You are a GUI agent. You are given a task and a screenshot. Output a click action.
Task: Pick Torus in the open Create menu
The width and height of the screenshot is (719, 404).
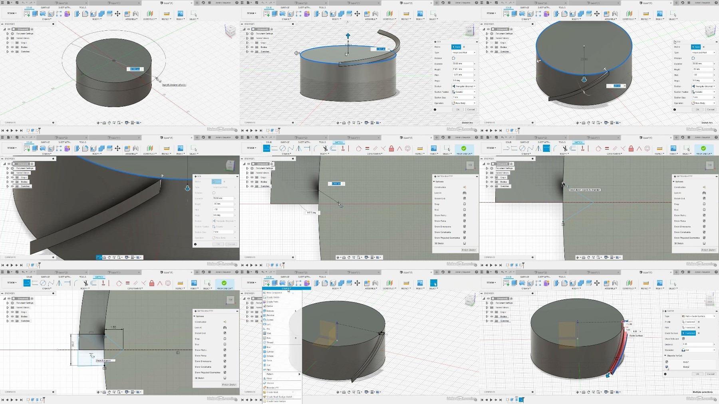(270, 360)
